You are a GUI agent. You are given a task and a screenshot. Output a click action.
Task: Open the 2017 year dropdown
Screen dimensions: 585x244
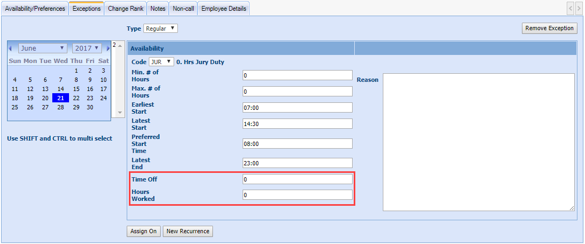[87, 48]
